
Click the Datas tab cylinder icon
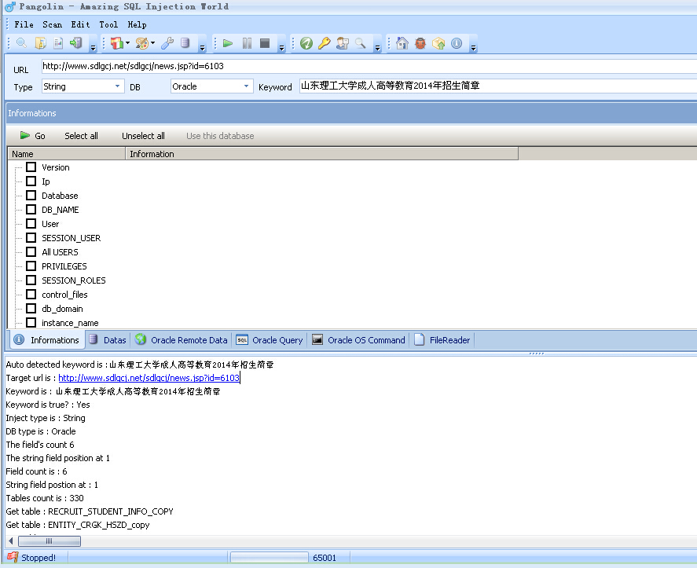click(x=93, y=339)
